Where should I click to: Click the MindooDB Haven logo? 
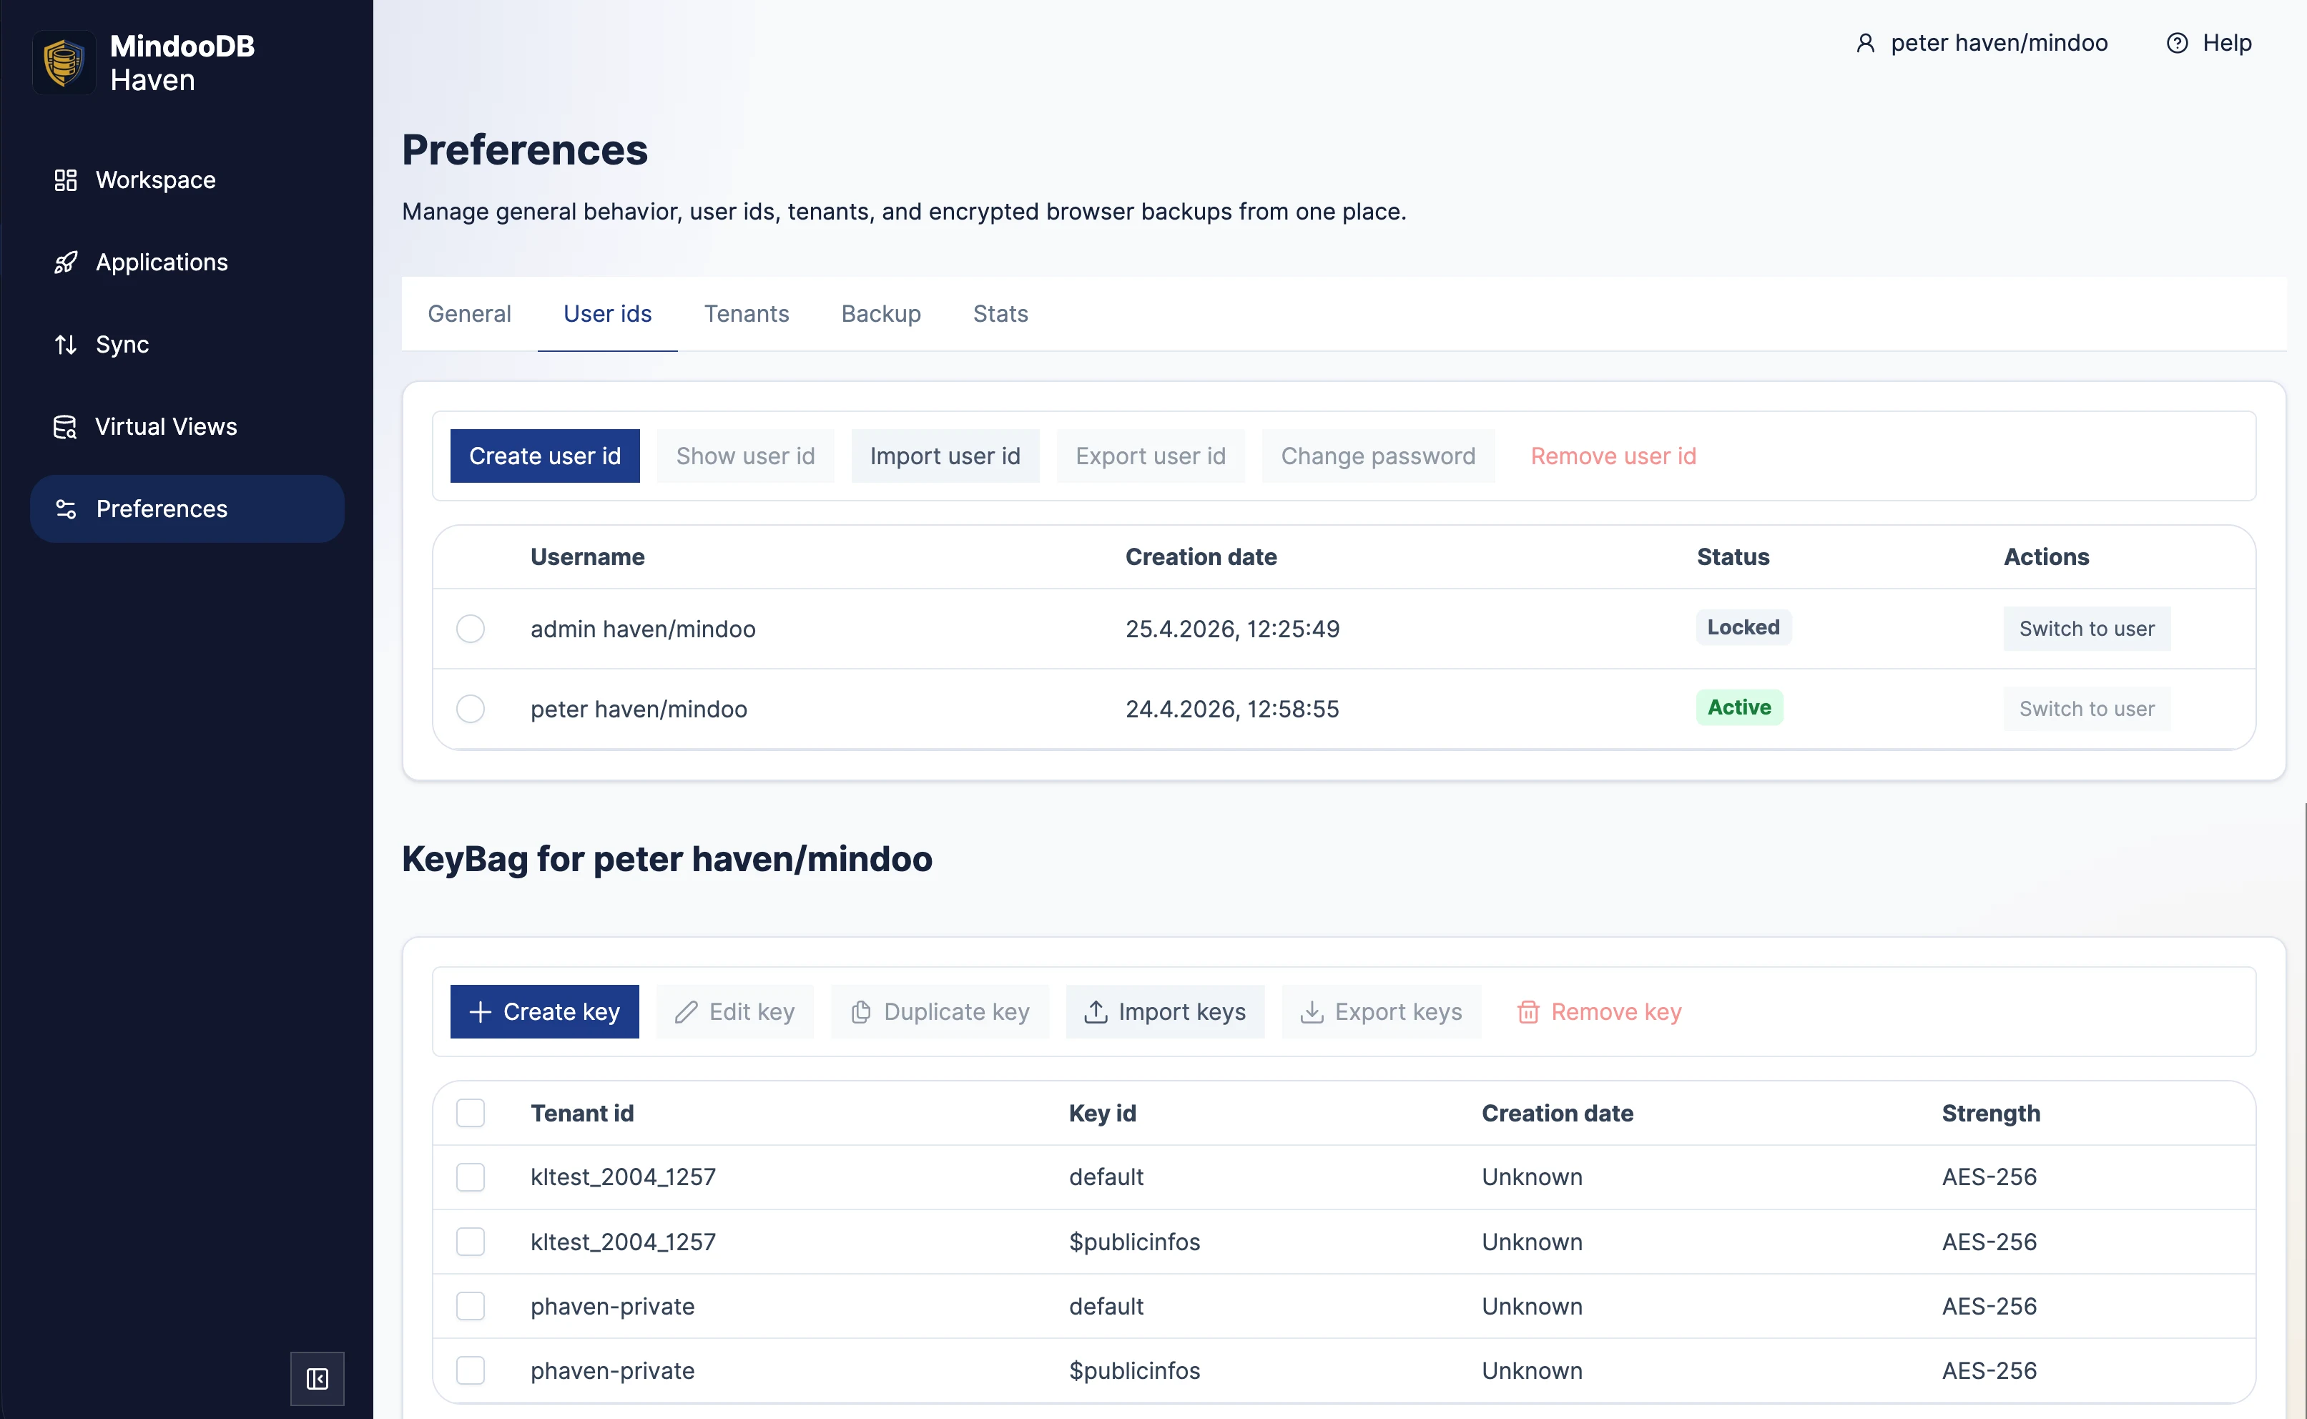(x=63, y=62)
